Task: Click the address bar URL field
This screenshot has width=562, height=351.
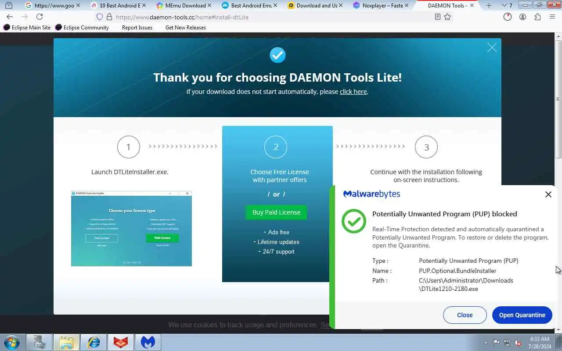Action: point(272,17)
